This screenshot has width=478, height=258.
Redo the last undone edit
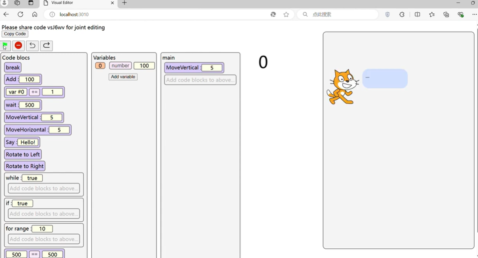(x=46, y=46)
